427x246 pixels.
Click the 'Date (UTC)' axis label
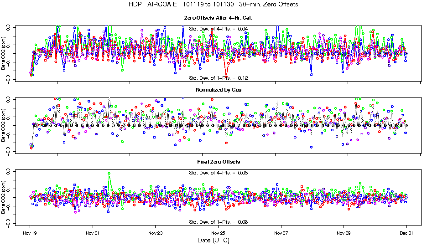(213, 240)
